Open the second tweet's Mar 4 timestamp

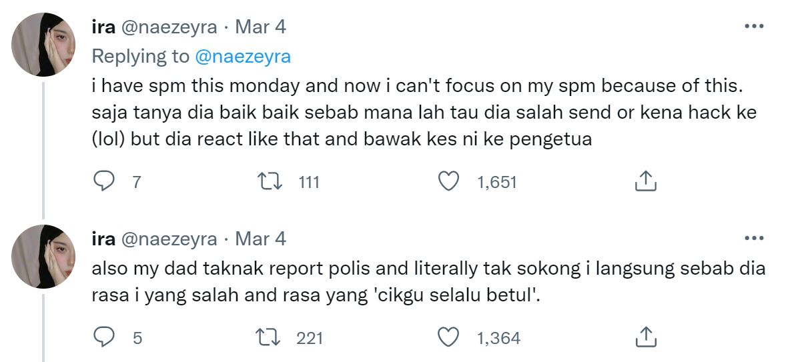coord(261,239)
